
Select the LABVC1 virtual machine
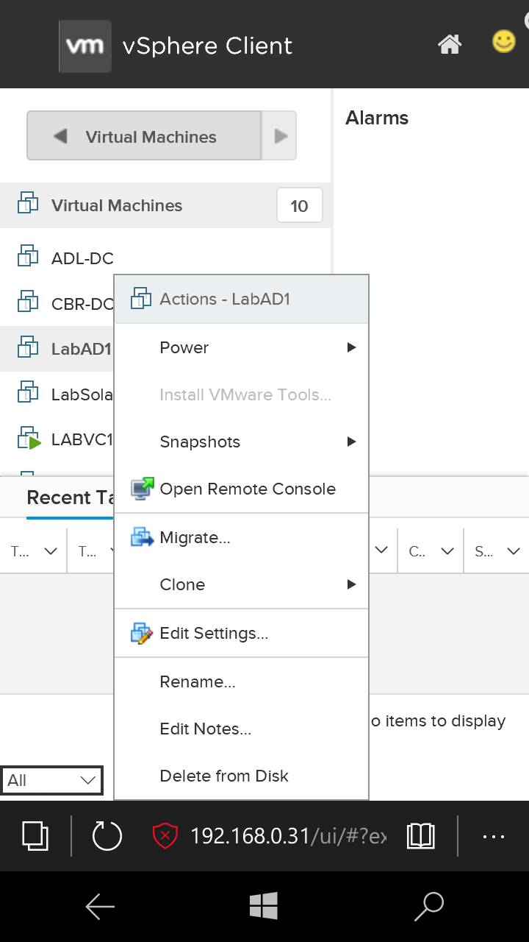[82, 440]
